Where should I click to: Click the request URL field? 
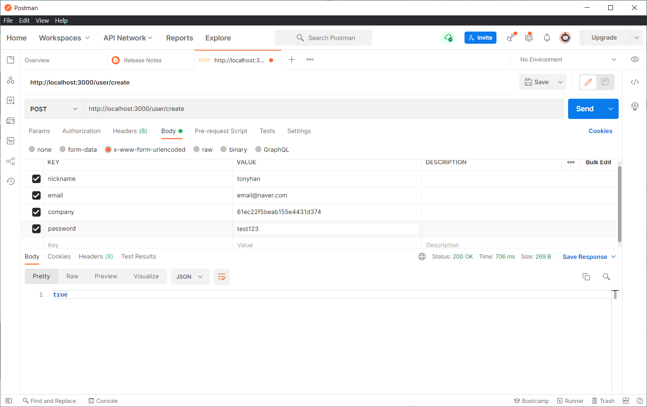(323, 109)
